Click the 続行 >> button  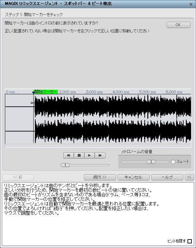[100, 177]
